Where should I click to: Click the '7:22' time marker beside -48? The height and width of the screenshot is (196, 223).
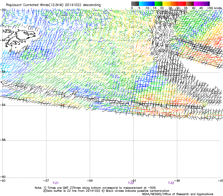click(171, 183)
